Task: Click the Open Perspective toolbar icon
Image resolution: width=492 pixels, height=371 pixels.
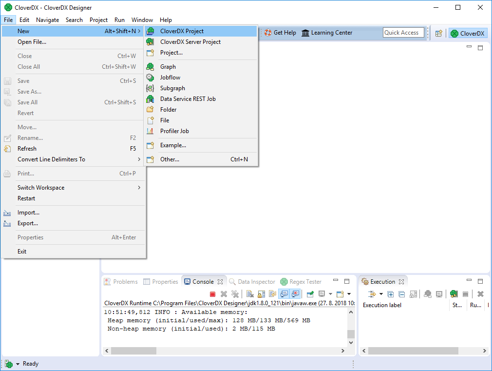Action: 439,33
